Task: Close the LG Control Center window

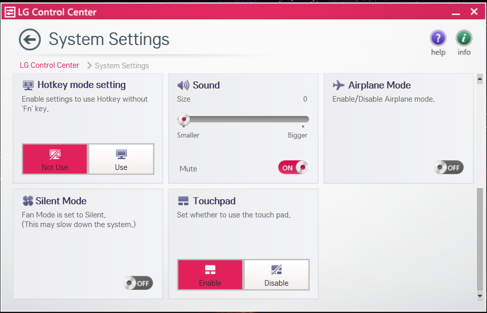Action: (x=474, y=12)
